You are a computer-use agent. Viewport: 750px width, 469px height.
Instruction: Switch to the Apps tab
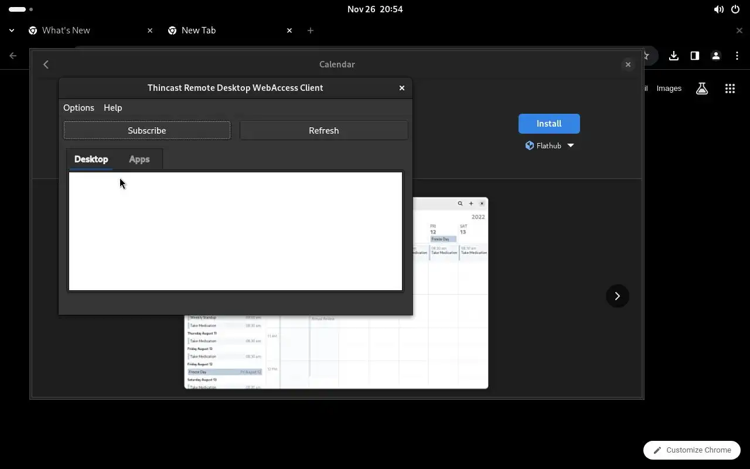[139, 159]
